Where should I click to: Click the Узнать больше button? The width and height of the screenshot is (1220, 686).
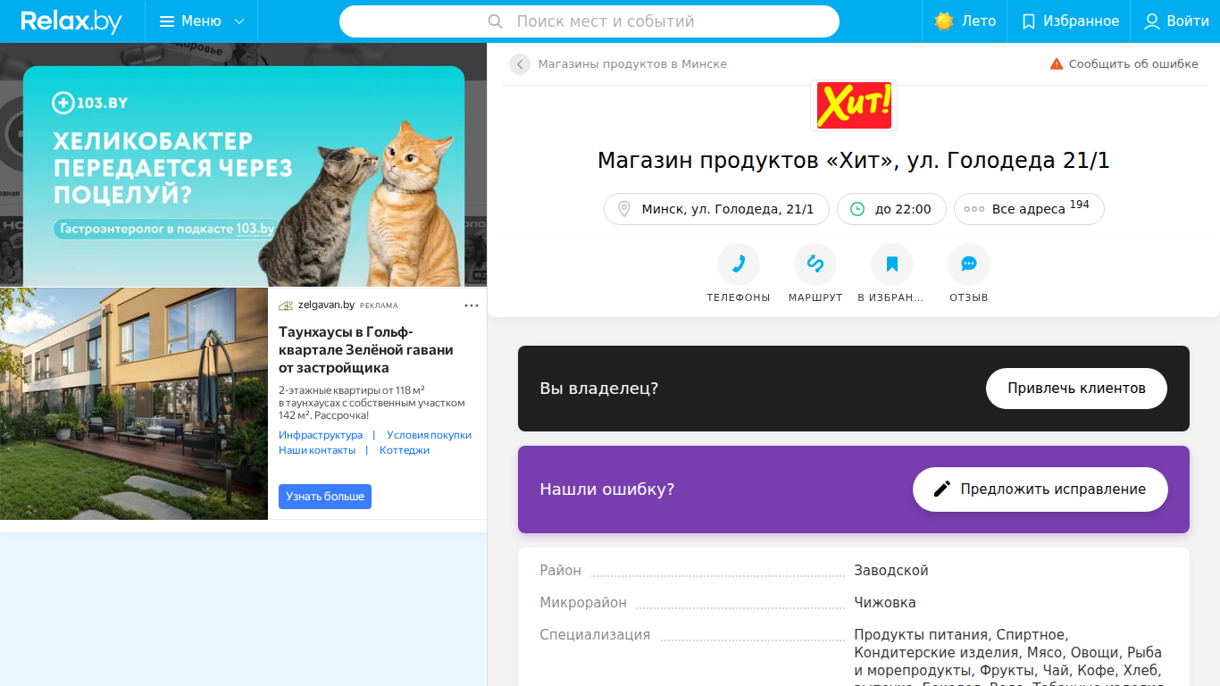coord(325,497)
